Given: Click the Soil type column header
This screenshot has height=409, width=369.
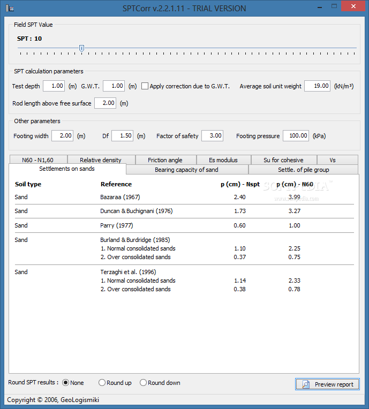Looking at the screenshot, I should tap(28, 184).
